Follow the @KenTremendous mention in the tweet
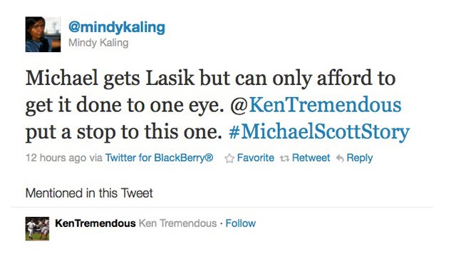 (316, 105)
